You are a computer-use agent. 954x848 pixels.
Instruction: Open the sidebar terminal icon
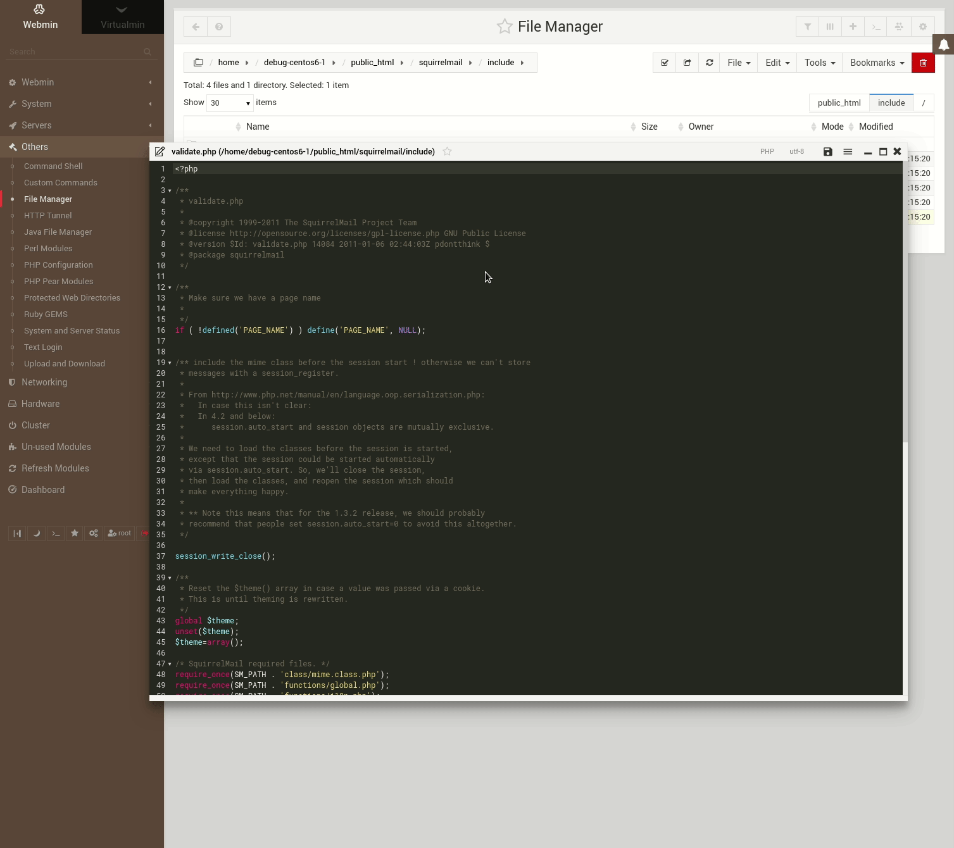click(56, 533)
